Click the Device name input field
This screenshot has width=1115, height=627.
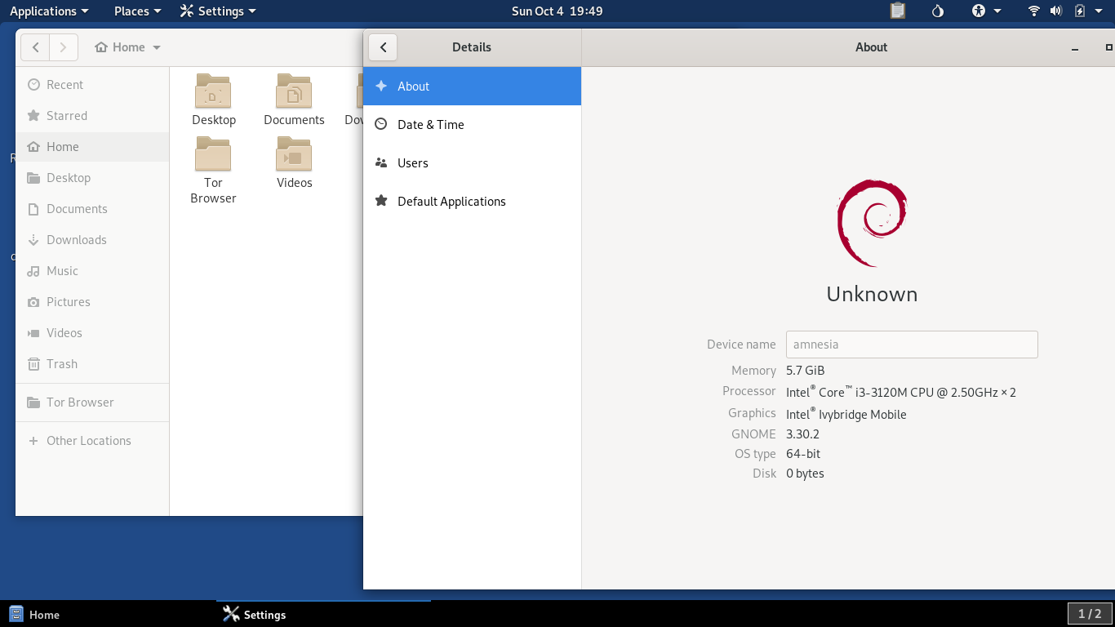pos(912,345)
